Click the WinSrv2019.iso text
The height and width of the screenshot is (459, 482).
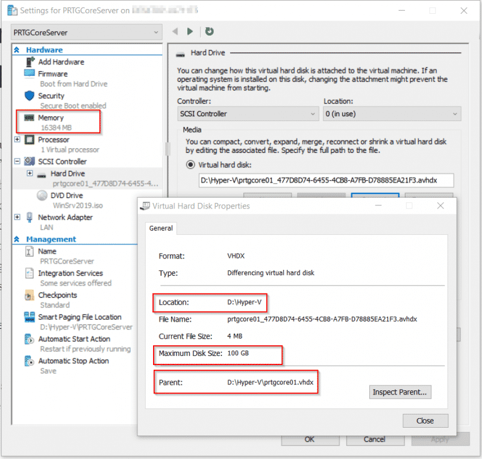tap(78, 205)
